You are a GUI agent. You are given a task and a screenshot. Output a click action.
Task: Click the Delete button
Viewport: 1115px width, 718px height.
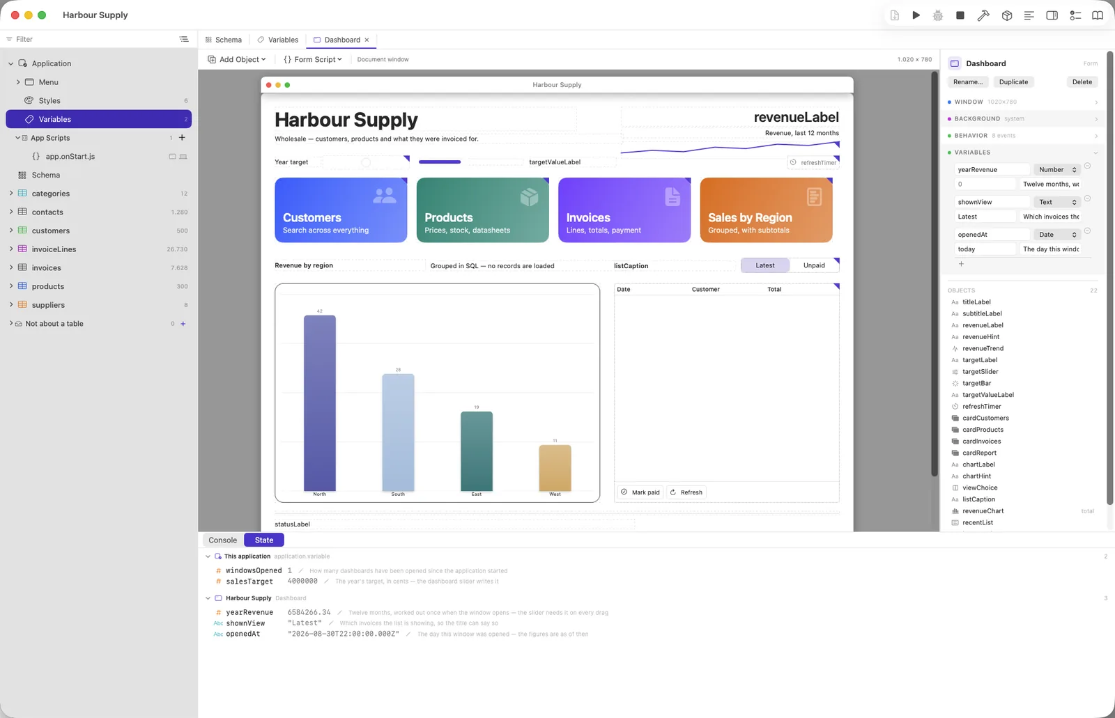[1082, 82]
